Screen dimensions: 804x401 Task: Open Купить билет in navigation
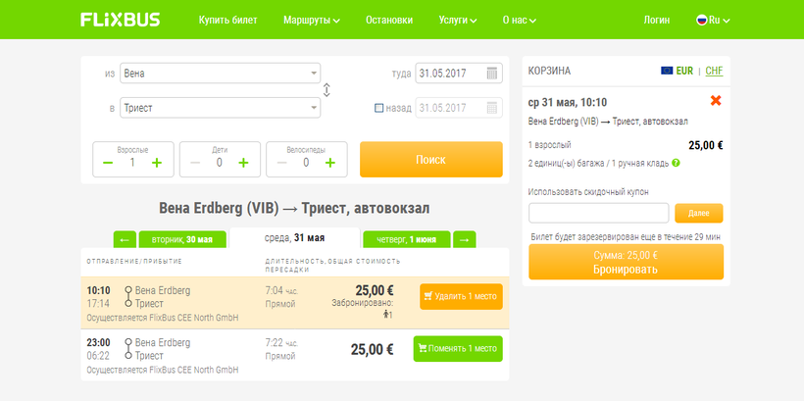click(227, 20)
